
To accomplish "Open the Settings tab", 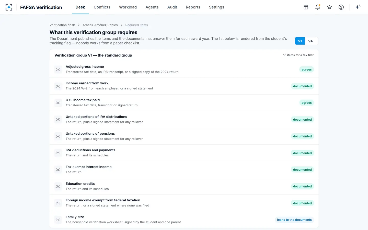I will click(x=216, y=7).
